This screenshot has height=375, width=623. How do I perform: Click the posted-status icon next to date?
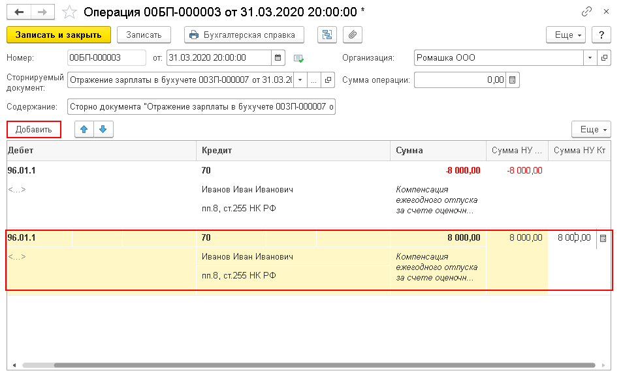pyautogui.click(x=298, y=58)
